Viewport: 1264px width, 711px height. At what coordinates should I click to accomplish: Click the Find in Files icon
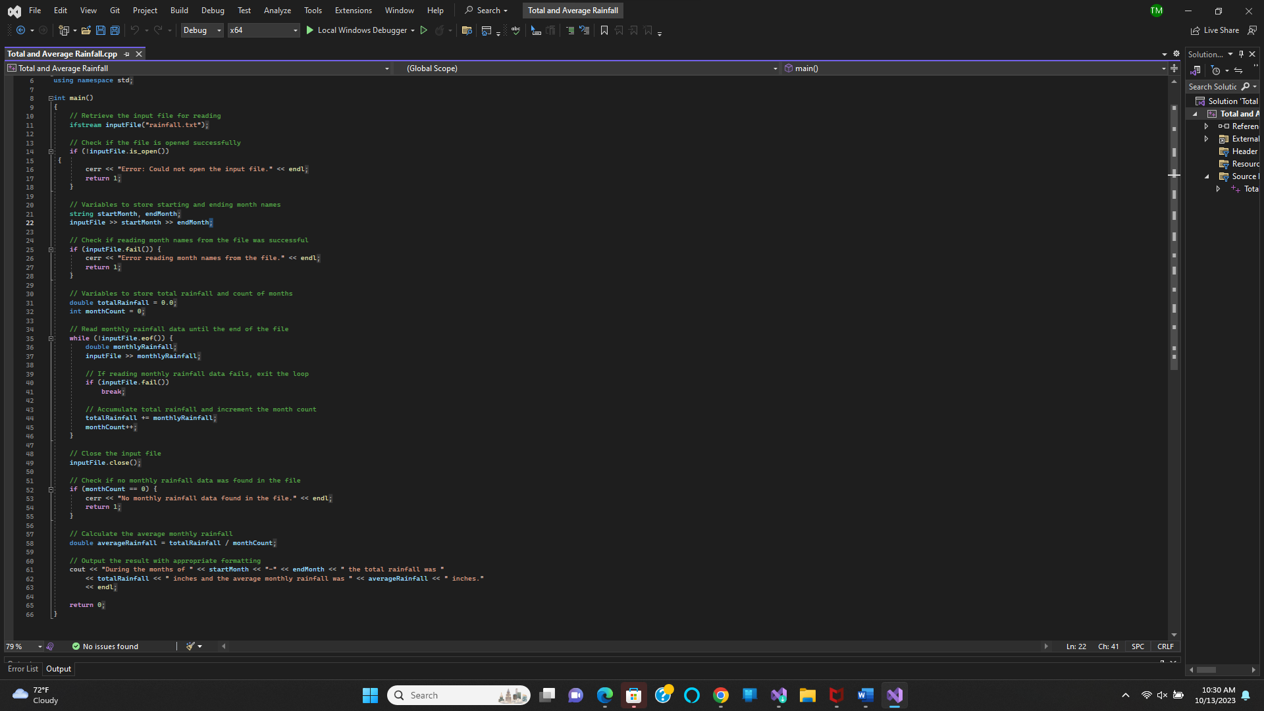coord(467,30)
